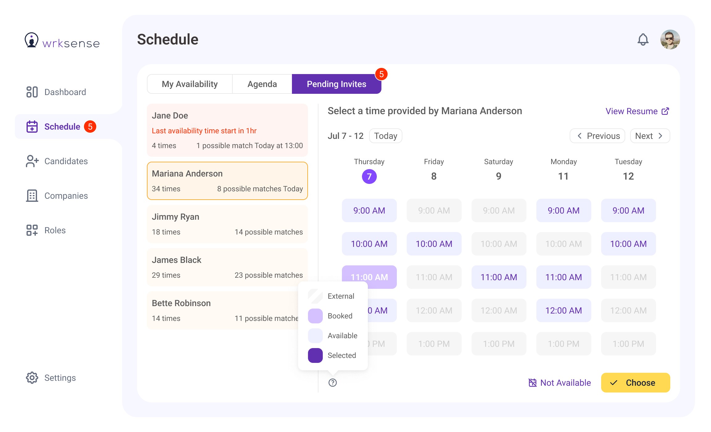Click the user profile avatar
The width and height of the screenshot is (711, 432).
click(x=670, y=39)
